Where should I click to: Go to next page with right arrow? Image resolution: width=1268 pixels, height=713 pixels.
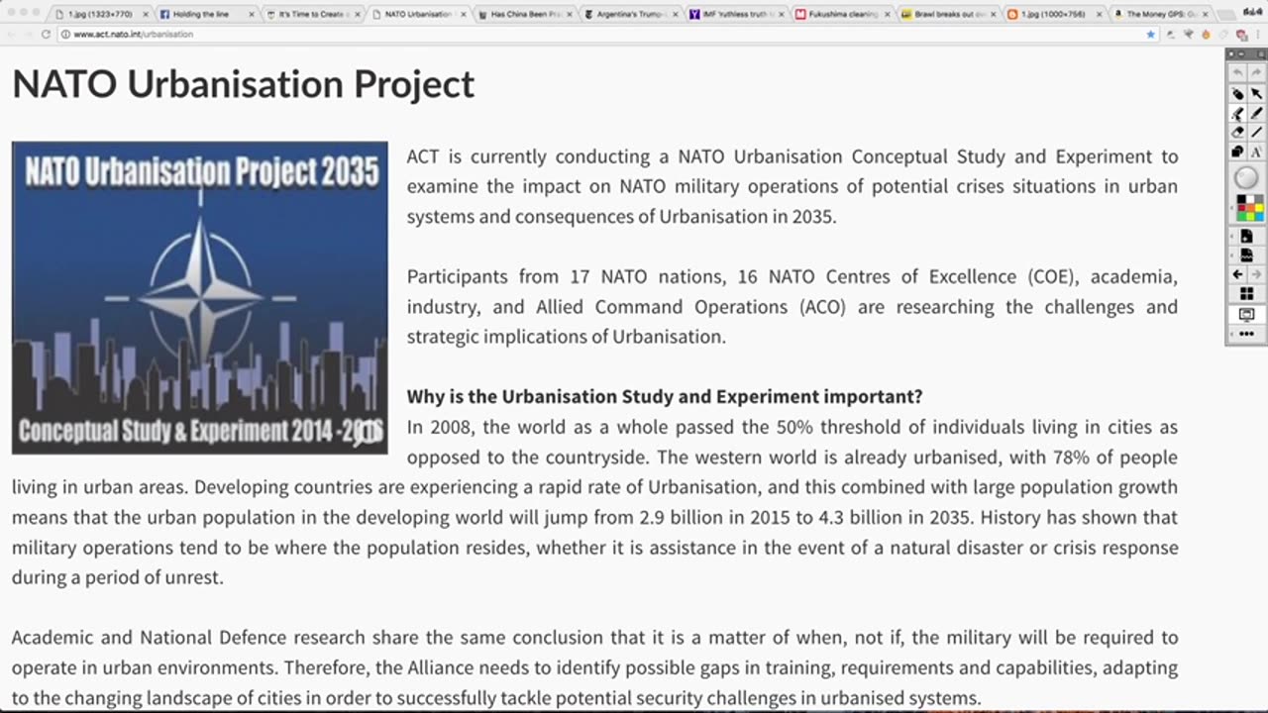click(1256, 274)
